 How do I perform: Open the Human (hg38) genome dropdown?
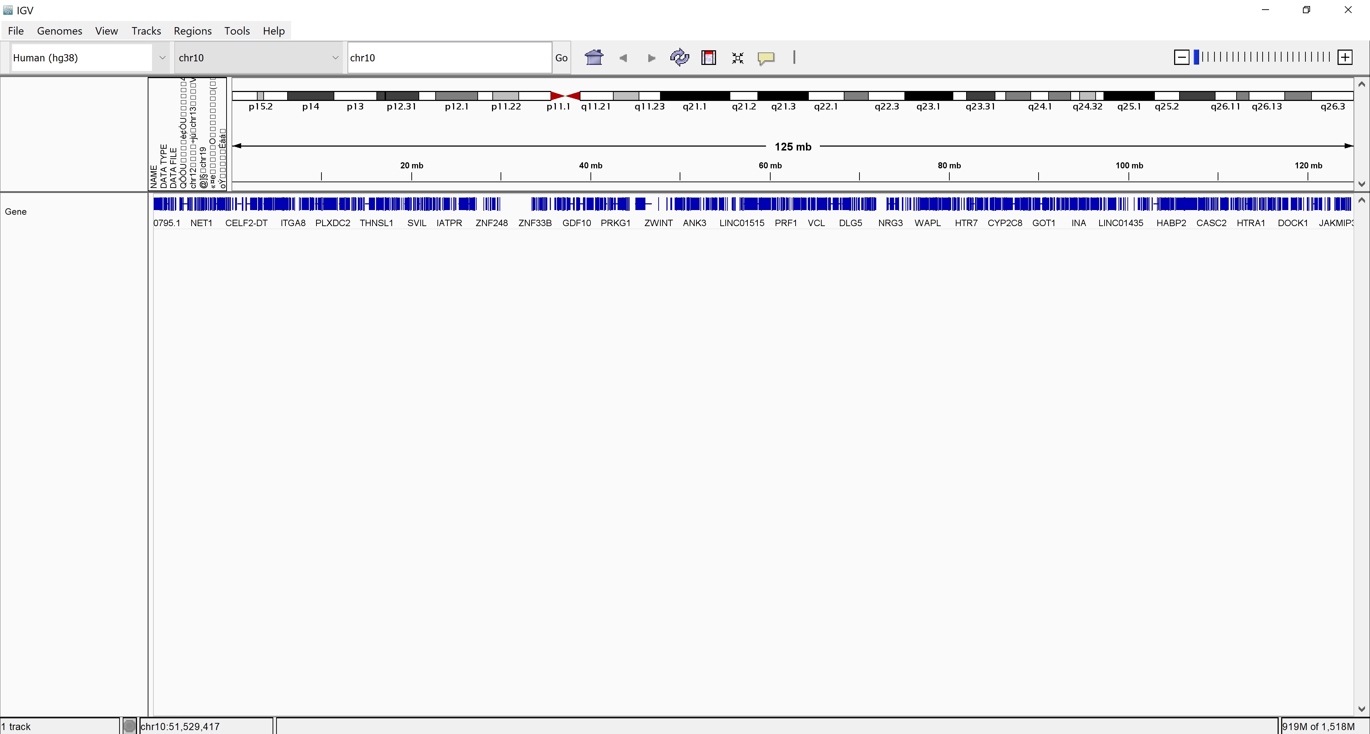point(162,57)
